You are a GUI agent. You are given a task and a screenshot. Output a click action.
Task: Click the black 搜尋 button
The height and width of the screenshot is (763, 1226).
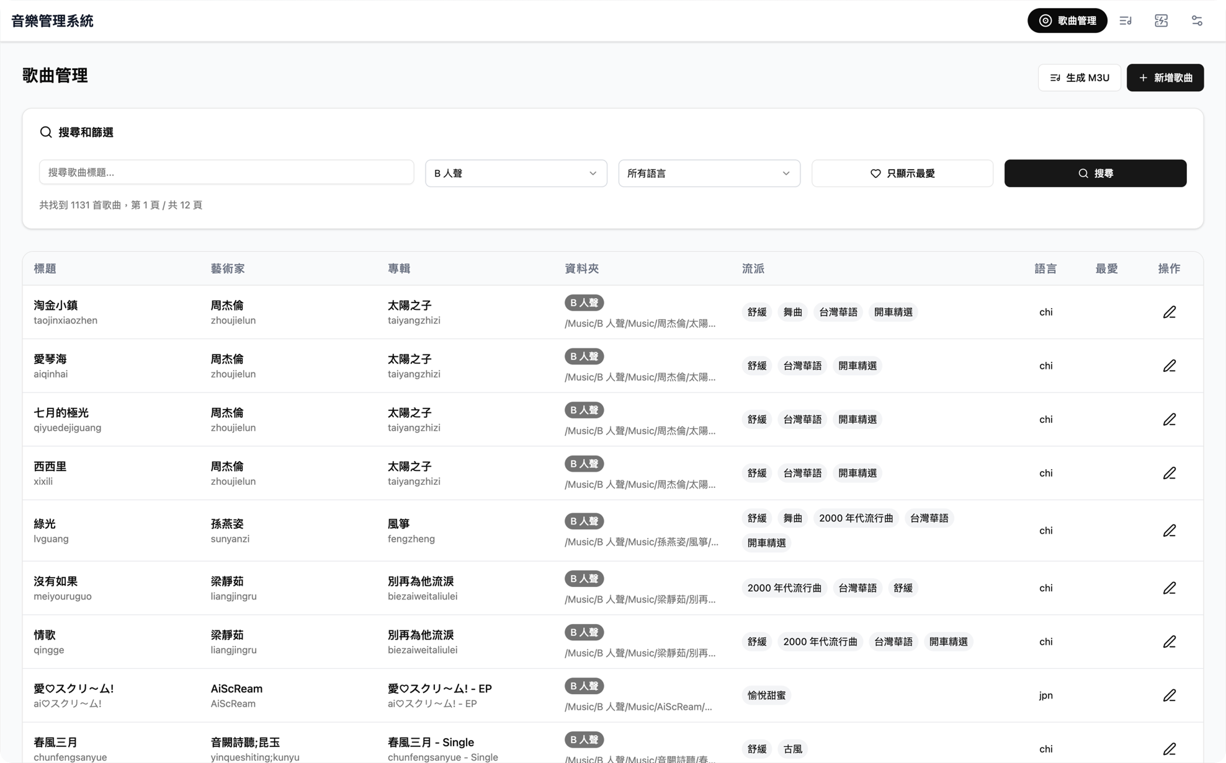[x=1095, y=174]
